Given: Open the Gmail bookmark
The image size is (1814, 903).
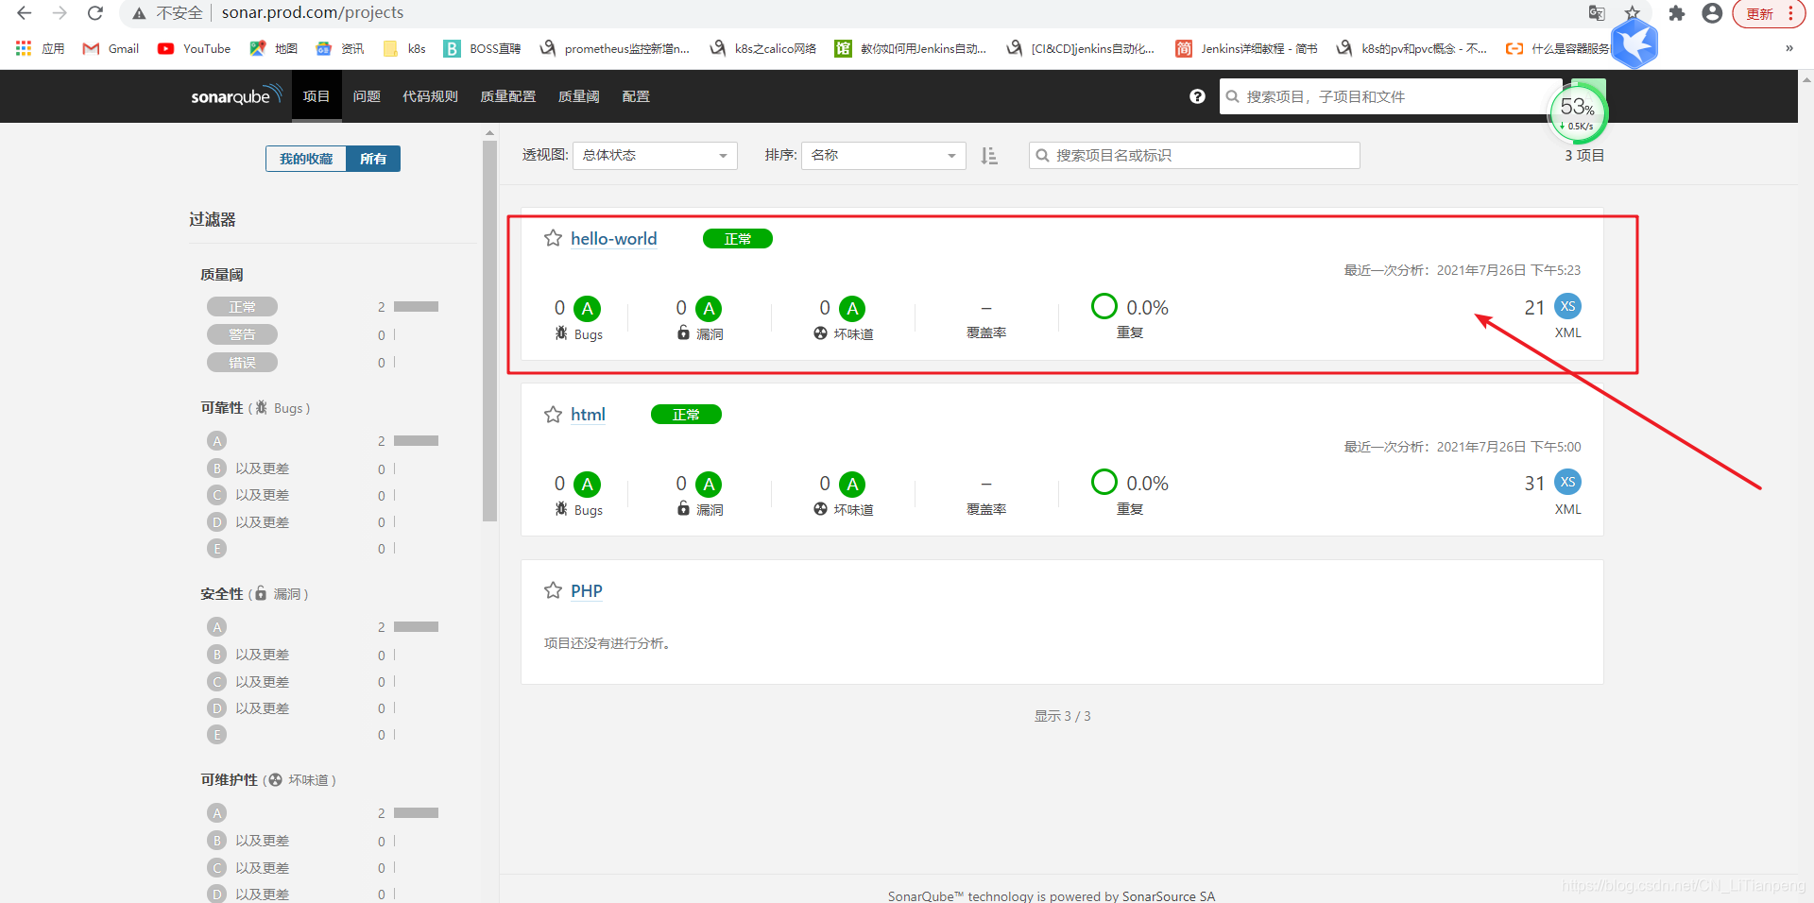Looking at the screenshot, I should pos(111,48).
